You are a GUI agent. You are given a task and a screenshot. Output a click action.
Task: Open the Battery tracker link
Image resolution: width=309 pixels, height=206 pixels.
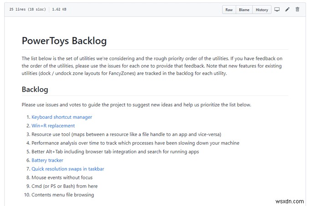[x=47, y=160]
